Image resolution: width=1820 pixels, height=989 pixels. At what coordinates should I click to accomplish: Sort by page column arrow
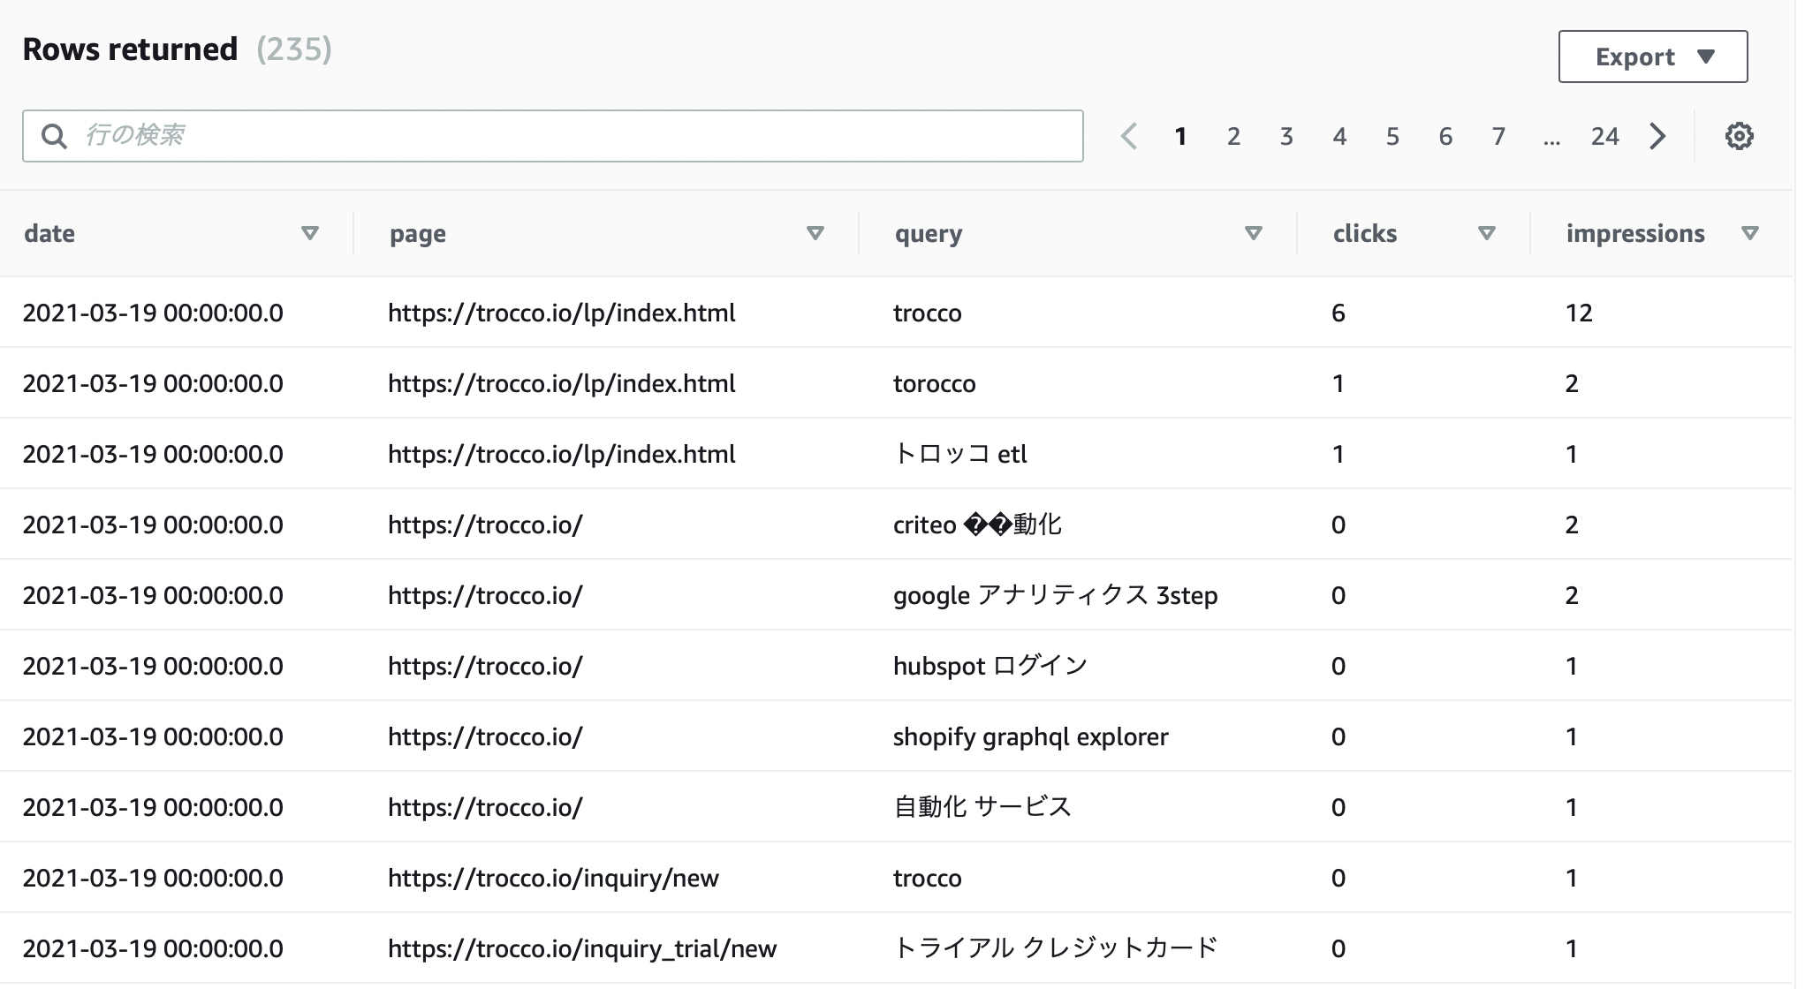[815, 233]
